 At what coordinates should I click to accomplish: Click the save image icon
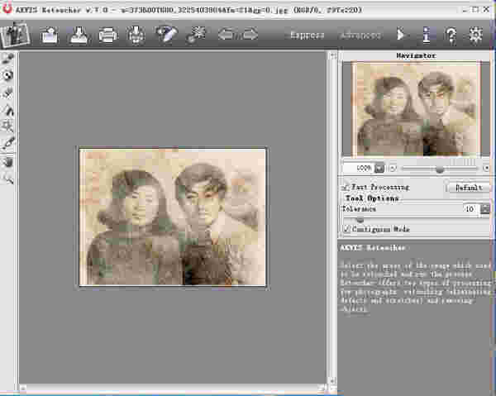(78, 36)
